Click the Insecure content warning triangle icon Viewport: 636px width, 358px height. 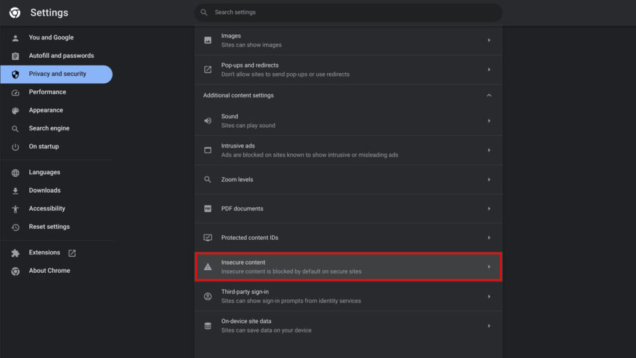coord(208,267)
